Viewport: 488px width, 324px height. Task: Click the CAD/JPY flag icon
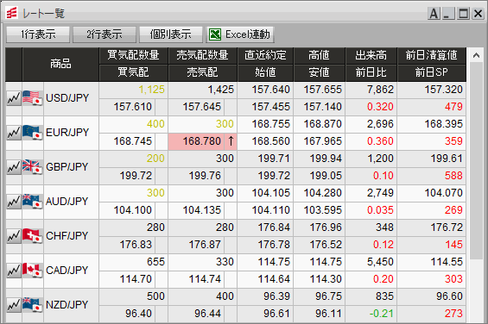tap(32, 271)
